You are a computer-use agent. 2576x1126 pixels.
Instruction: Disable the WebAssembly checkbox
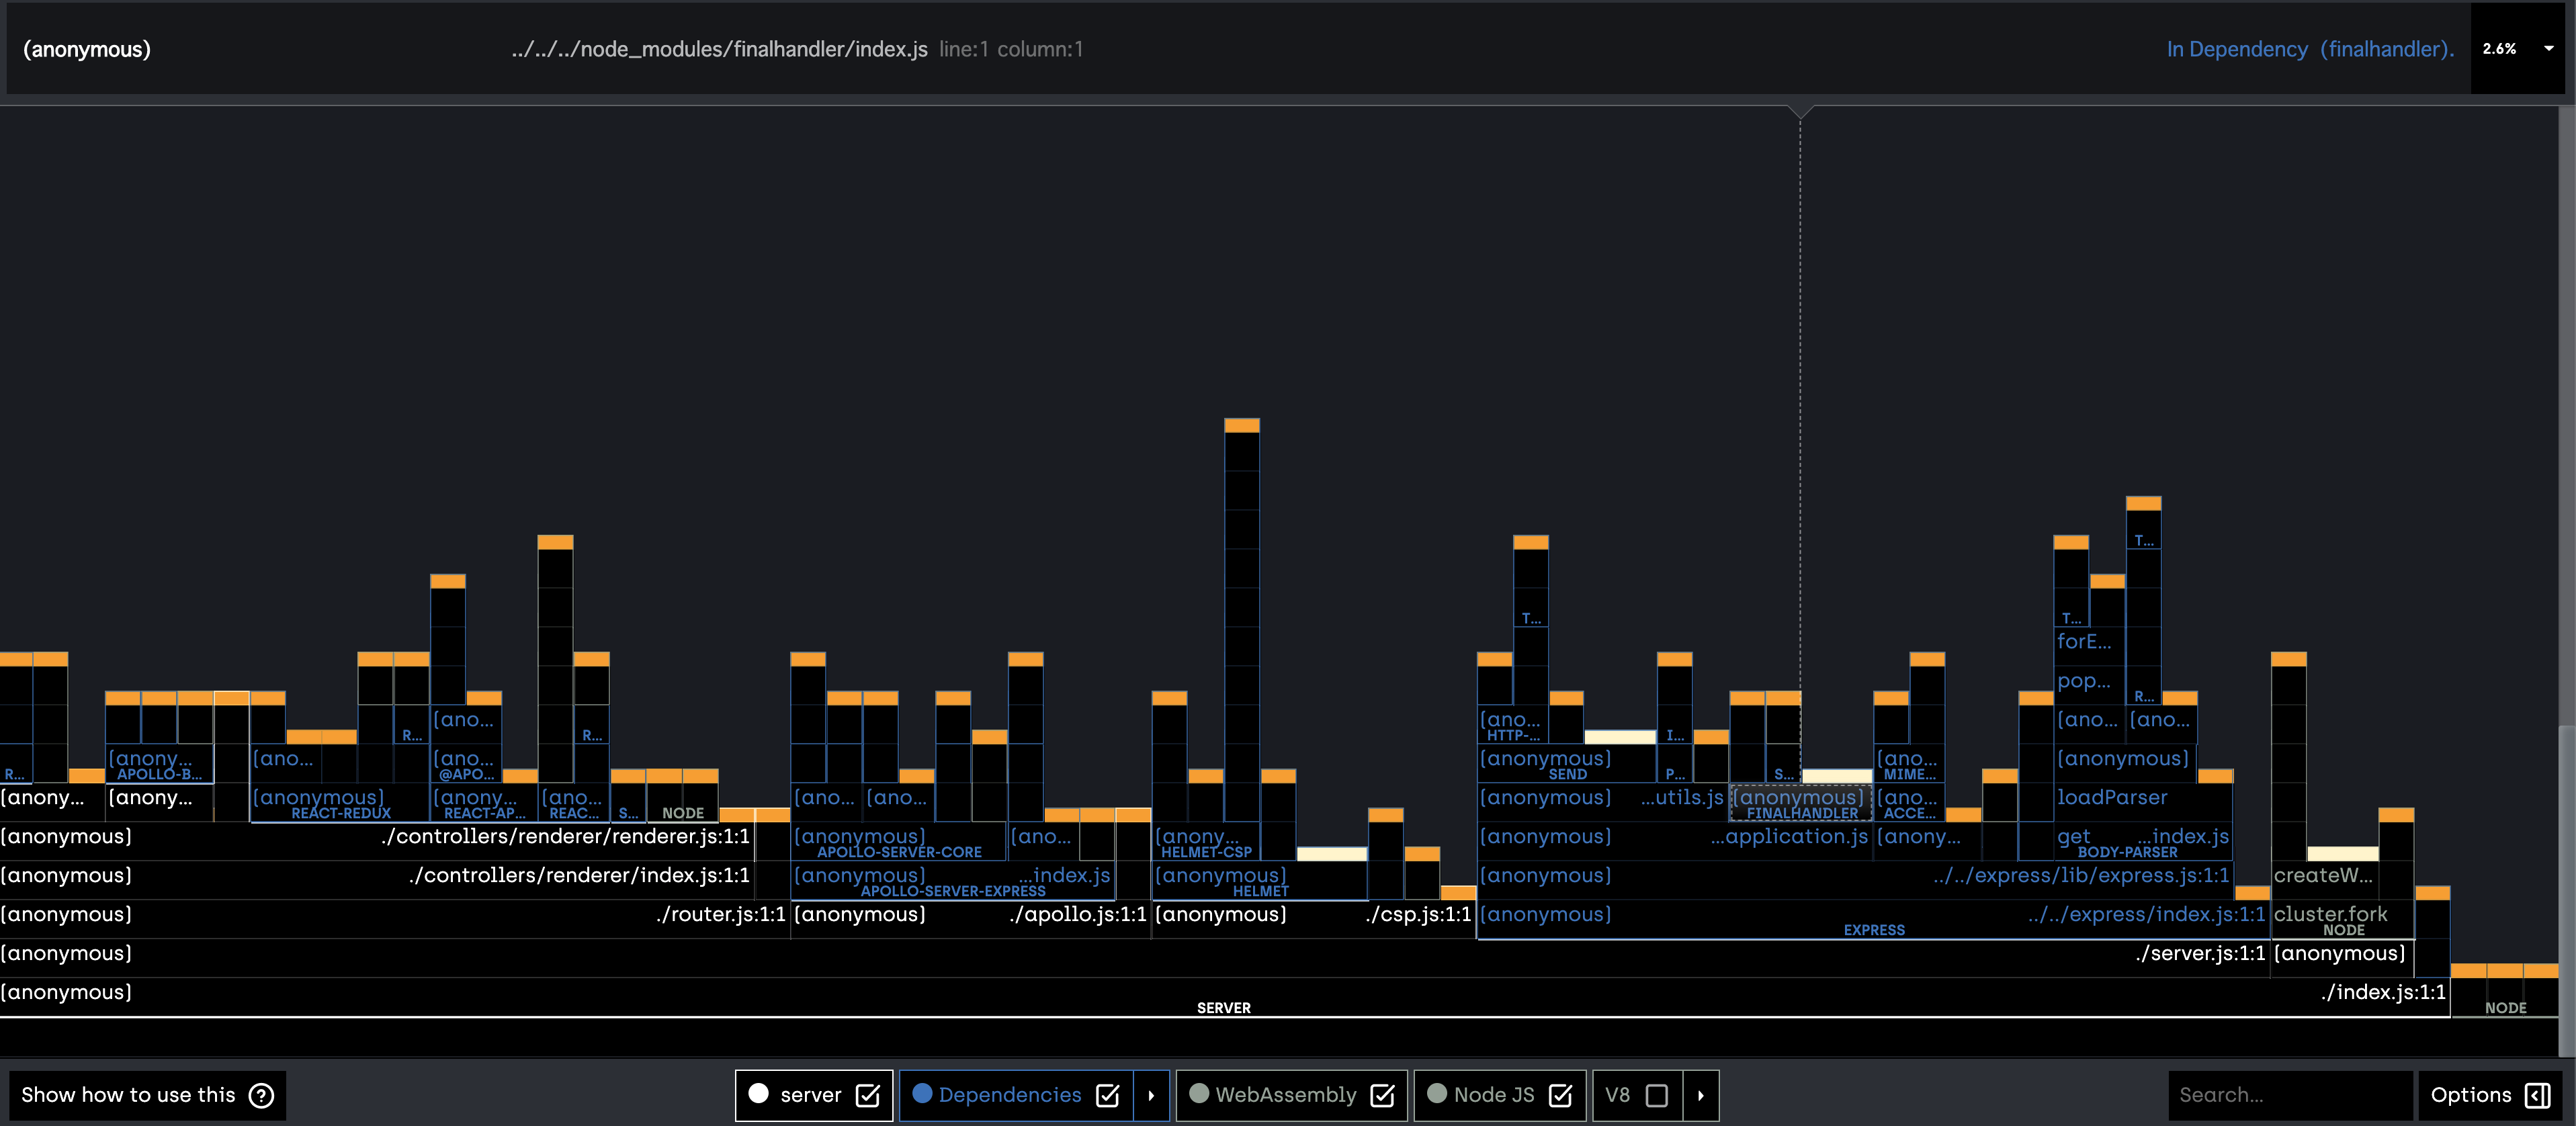pyautogui.click(x=1382, y=1095)
